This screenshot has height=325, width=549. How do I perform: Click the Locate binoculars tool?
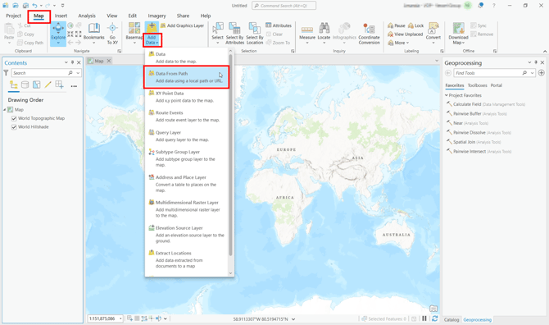click(x=324, y=34)
